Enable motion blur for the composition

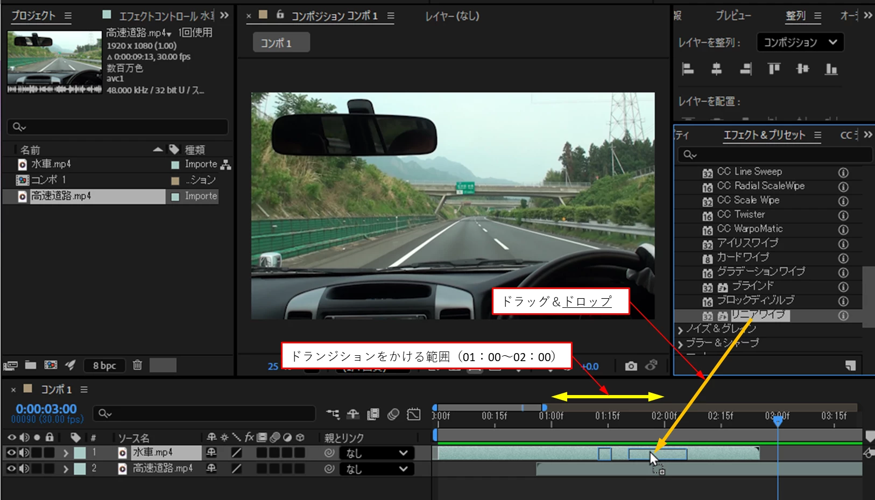393,414
